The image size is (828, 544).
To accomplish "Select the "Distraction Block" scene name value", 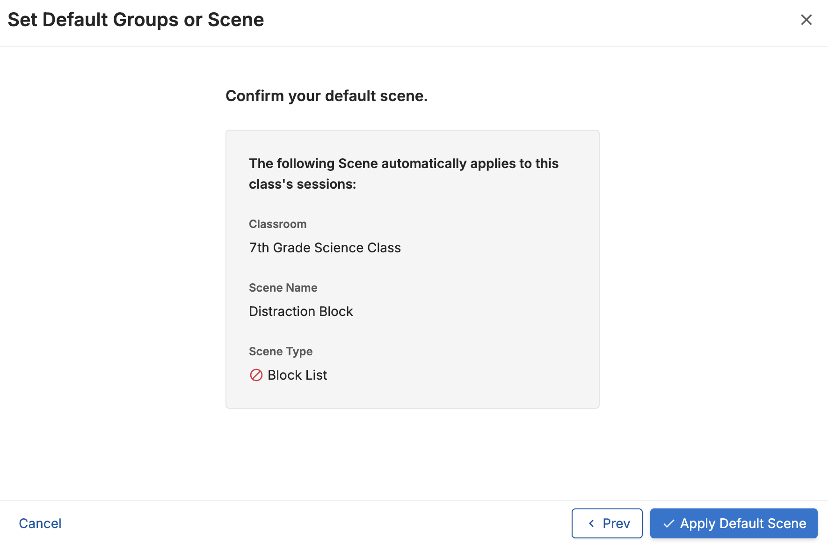I will click(x=301, y=311).
